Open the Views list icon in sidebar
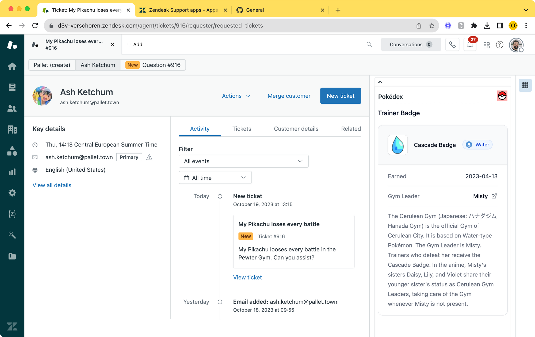 click(12, 87)
